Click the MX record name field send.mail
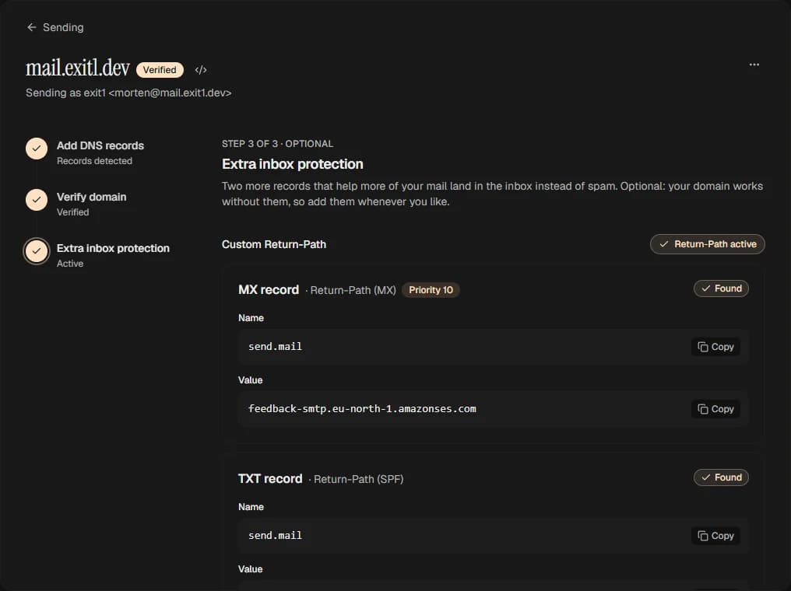The width and height of the screenshot is (791, 591). coord(494,347)
